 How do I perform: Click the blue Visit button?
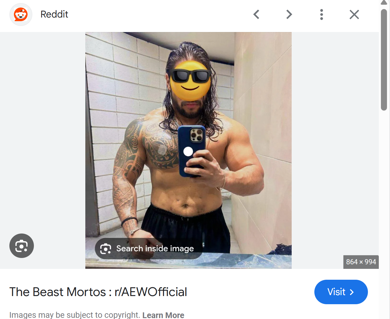[x=341, y=292]
